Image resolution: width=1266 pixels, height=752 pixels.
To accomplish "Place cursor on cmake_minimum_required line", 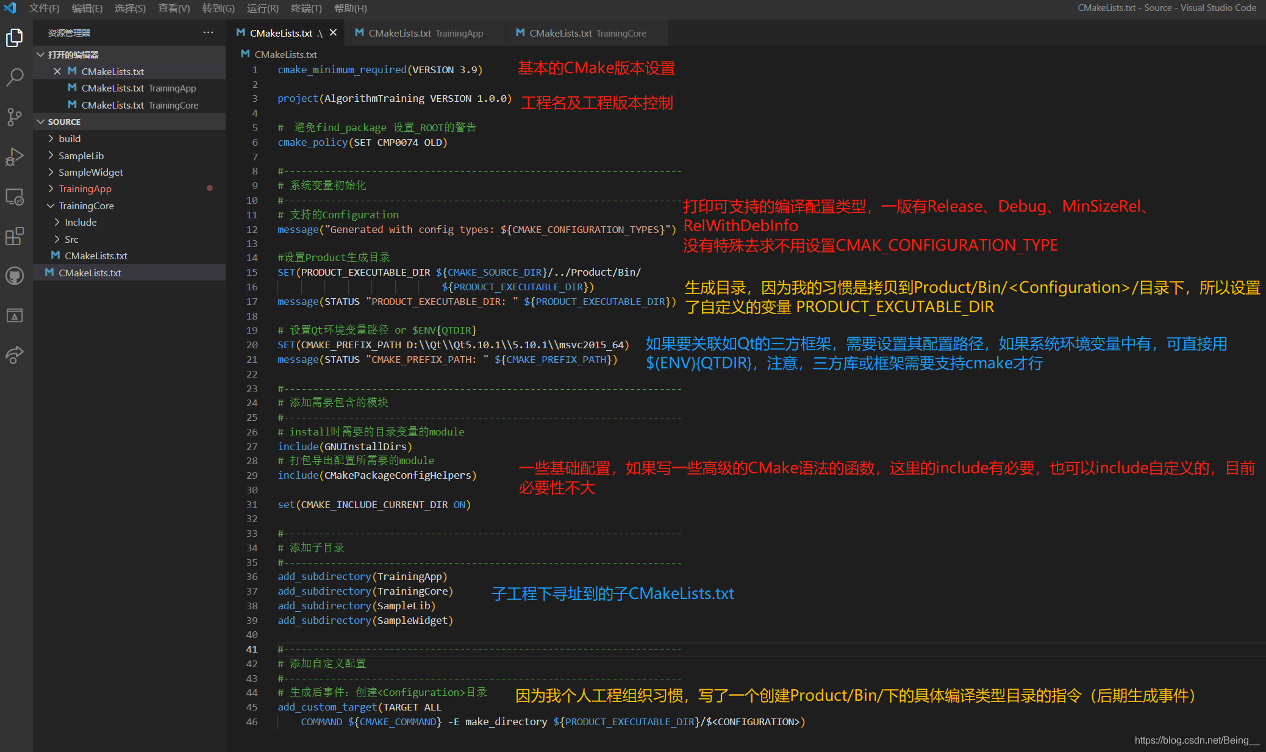I will coord(380,70).
